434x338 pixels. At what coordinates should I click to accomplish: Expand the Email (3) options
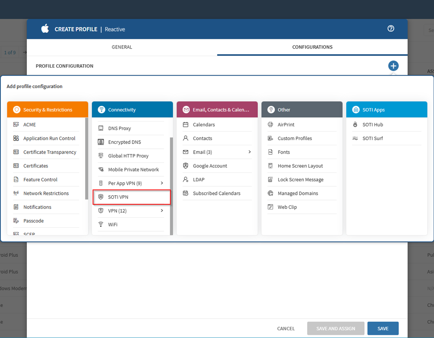tap(250, 152)
